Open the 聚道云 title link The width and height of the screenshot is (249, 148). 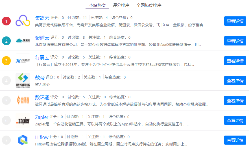42,38
